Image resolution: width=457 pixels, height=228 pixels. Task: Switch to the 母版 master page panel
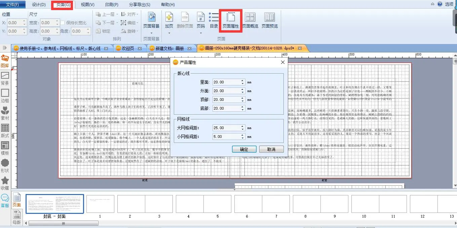click(x=16, y=217)
